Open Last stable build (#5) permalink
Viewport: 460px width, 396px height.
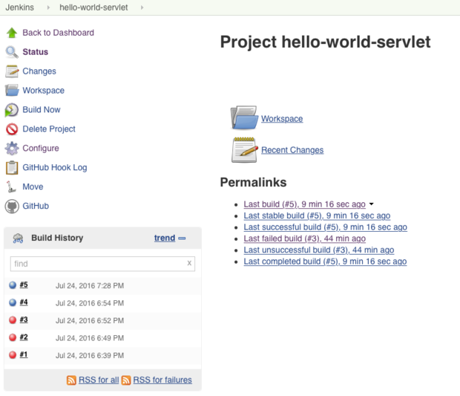[317, 215]
